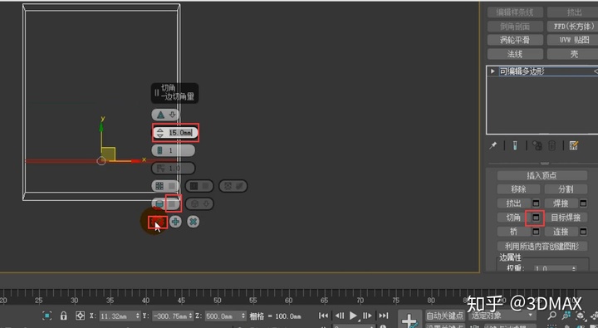Click the X coordinate field 11.32mm

(117, 316)
